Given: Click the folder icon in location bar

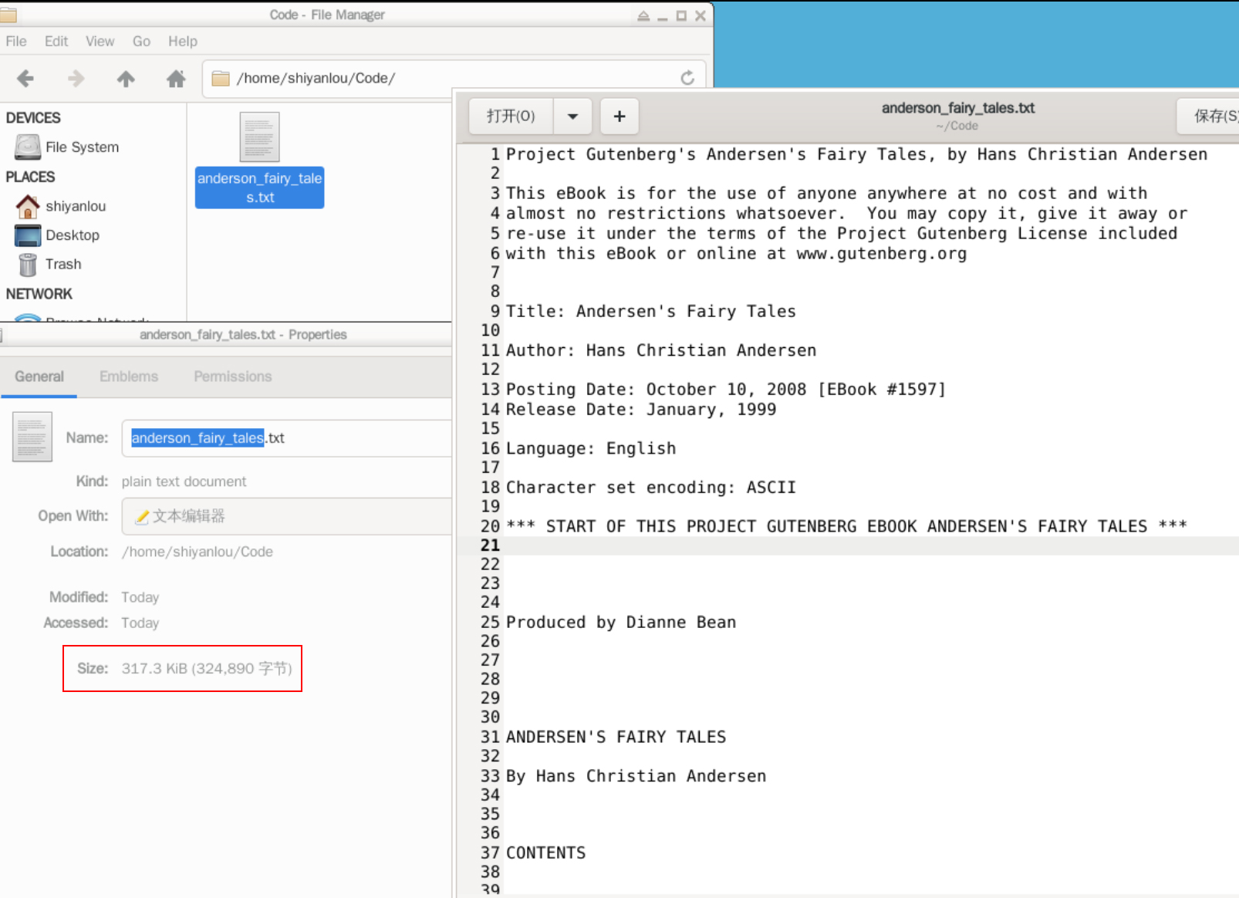Looking at the screenshot, I should tap(221, 78).
